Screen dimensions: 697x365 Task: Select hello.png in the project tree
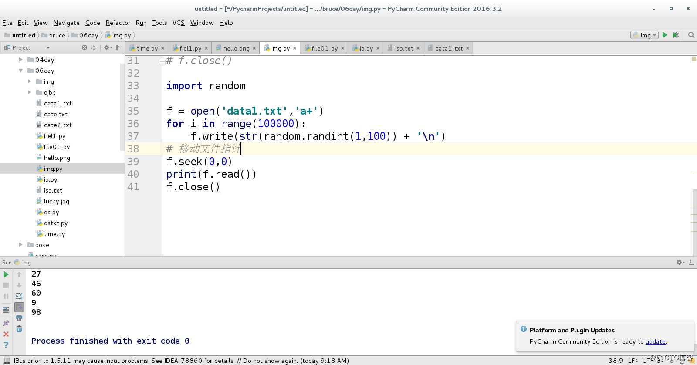[57, 158]
